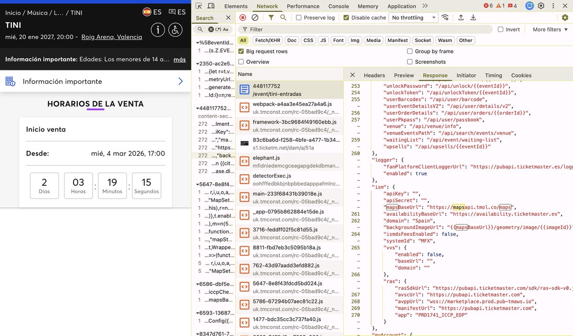Stop recording the network log
Image resolution: width=573 pixels, height=336 pixels.
[x=243, y=18]
